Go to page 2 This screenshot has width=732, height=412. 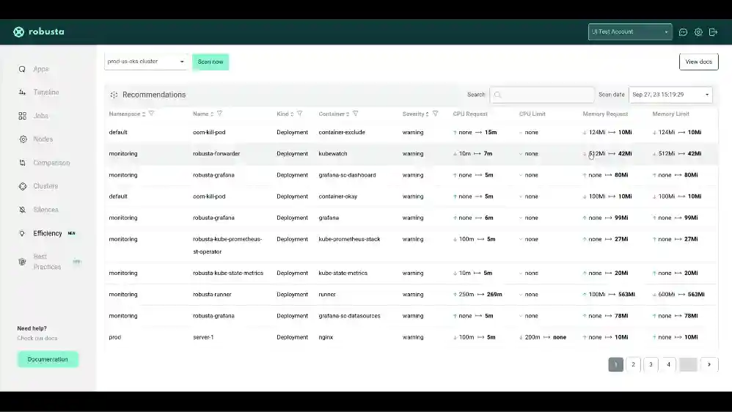(x=633, y=364)
